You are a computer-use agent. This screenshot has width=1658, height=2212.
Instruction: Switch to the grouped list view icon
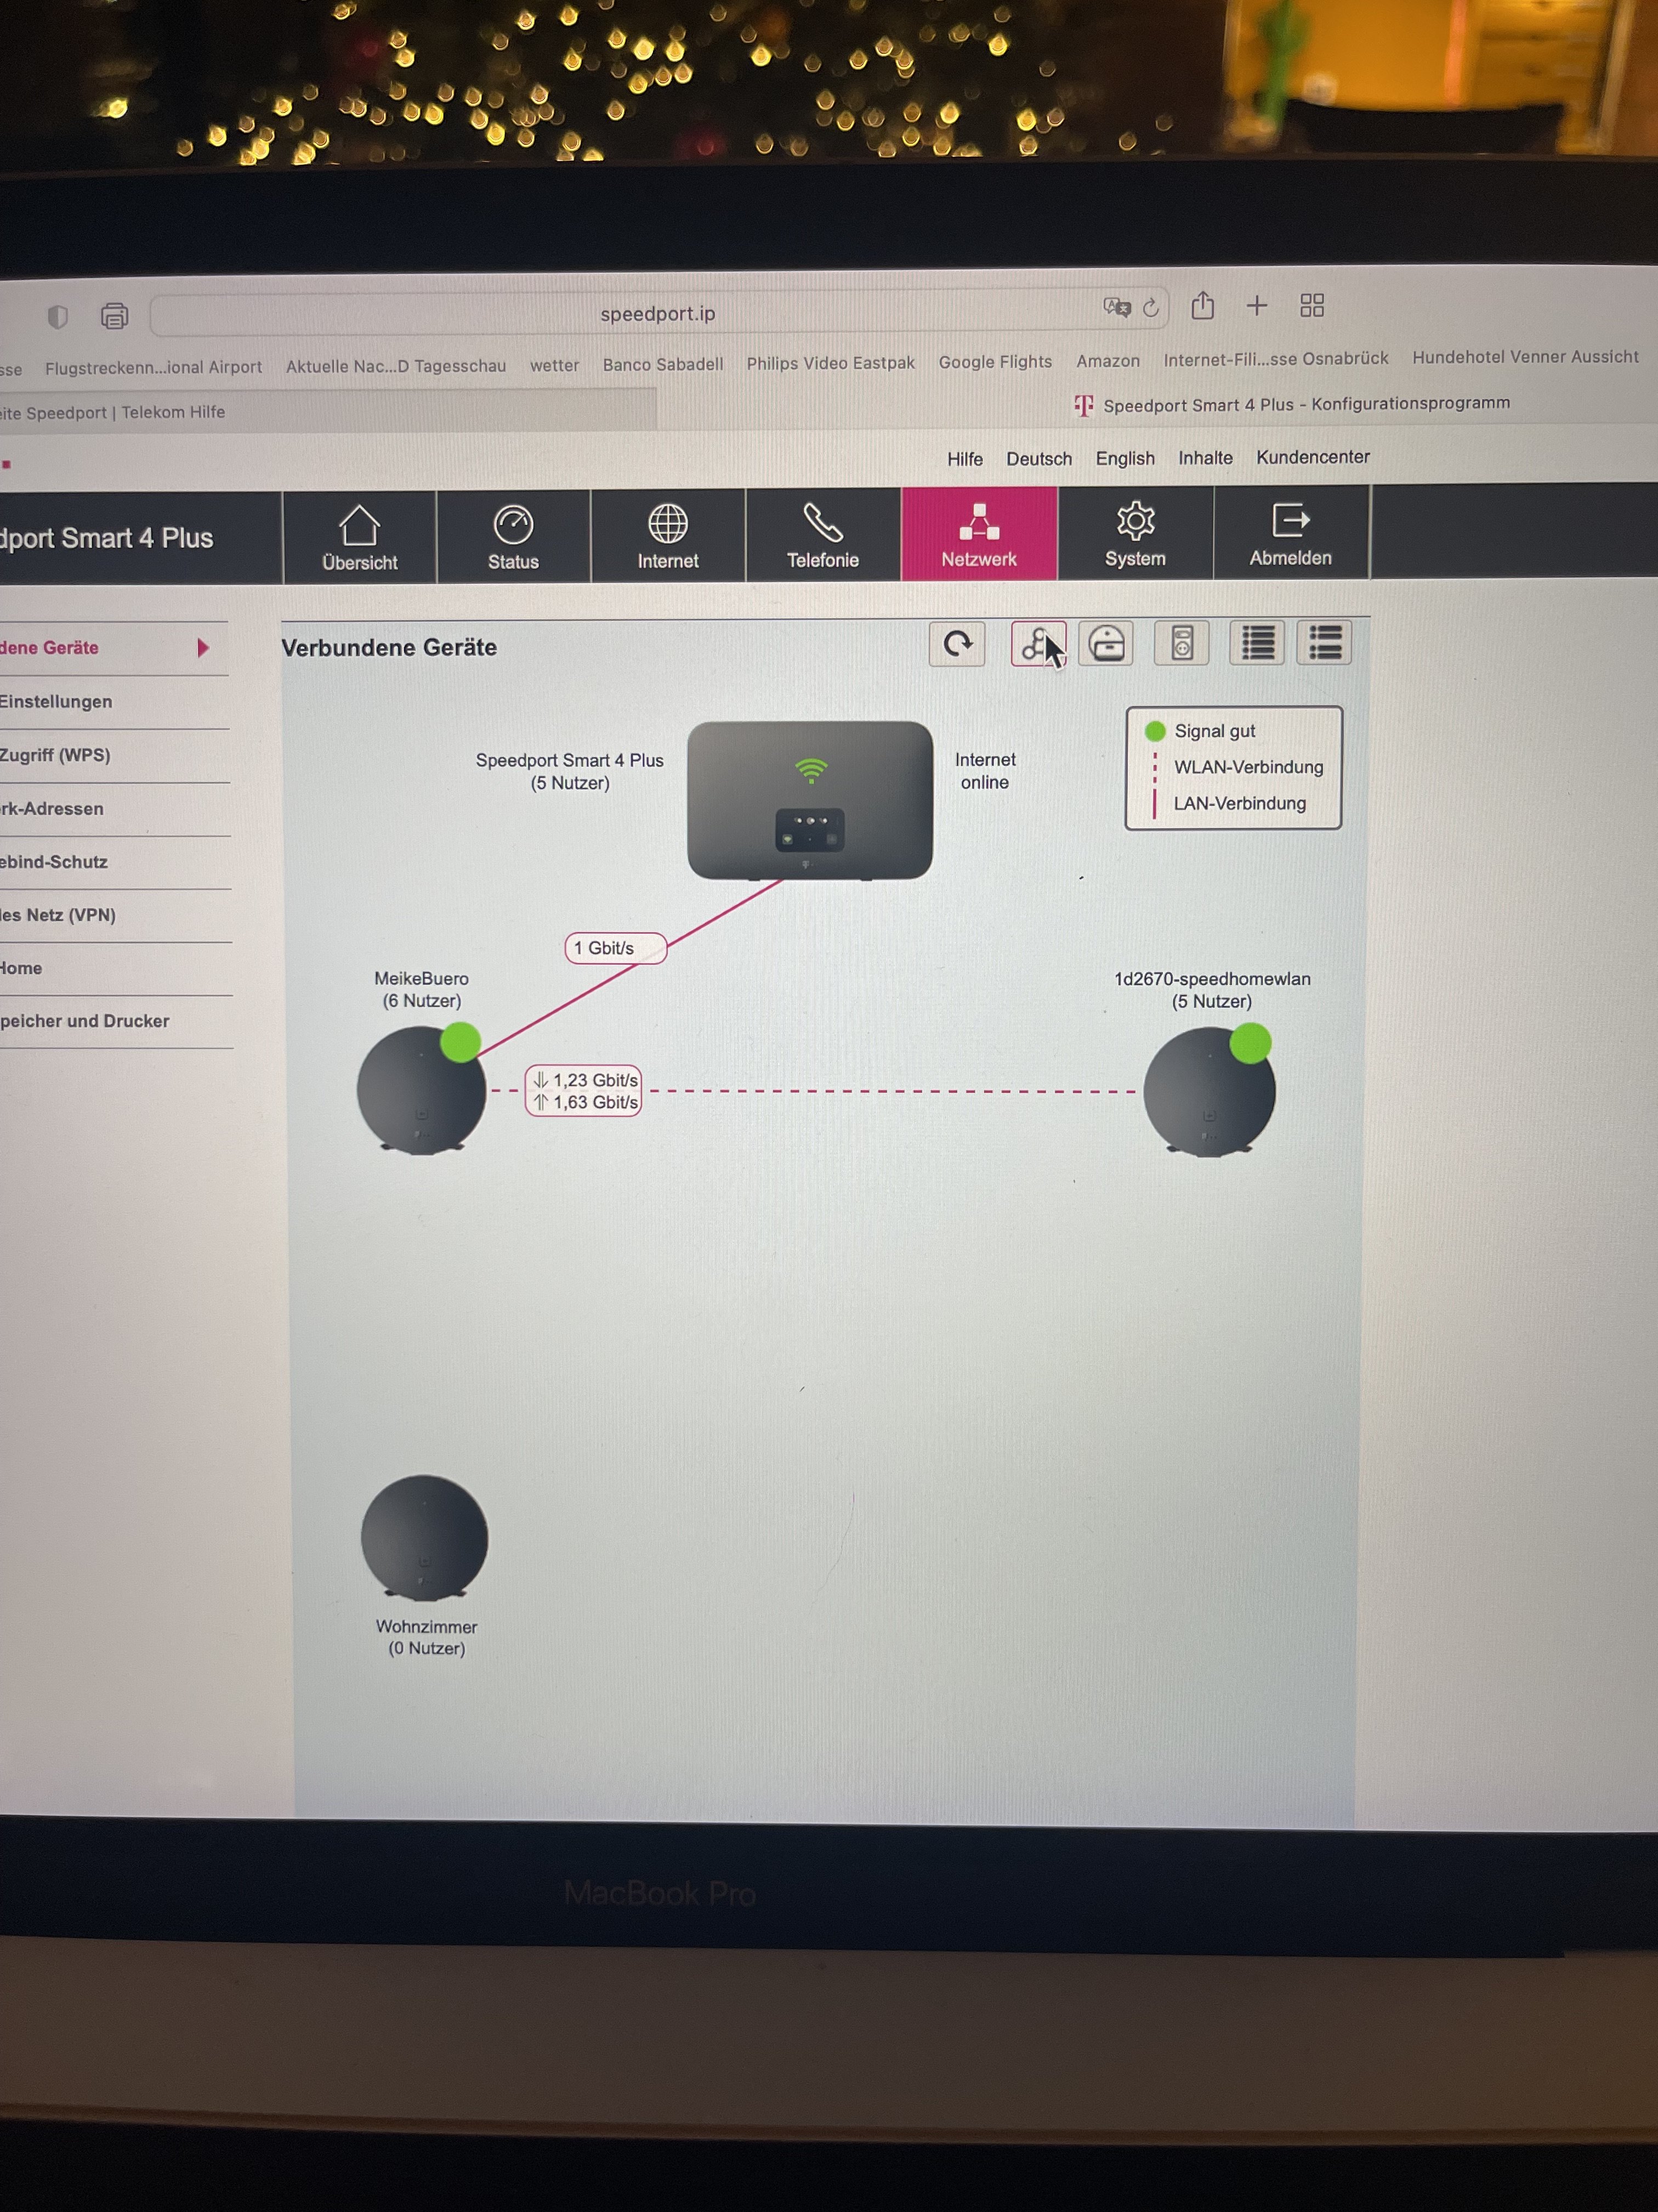(1324, 643)
